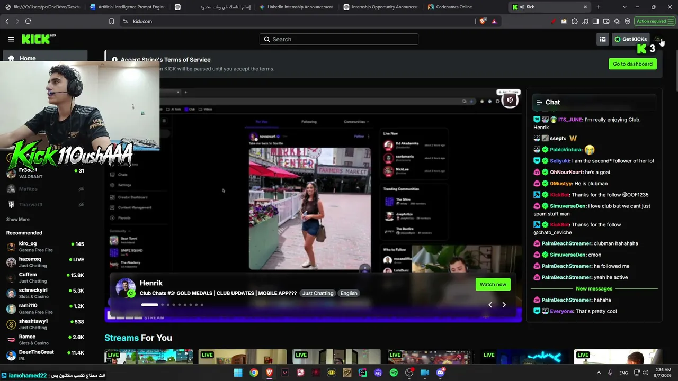Image resolution: width=678 pixels, height=381 pixels.
Task: Expand Show More in followed channels
Action: pos(18,220)
